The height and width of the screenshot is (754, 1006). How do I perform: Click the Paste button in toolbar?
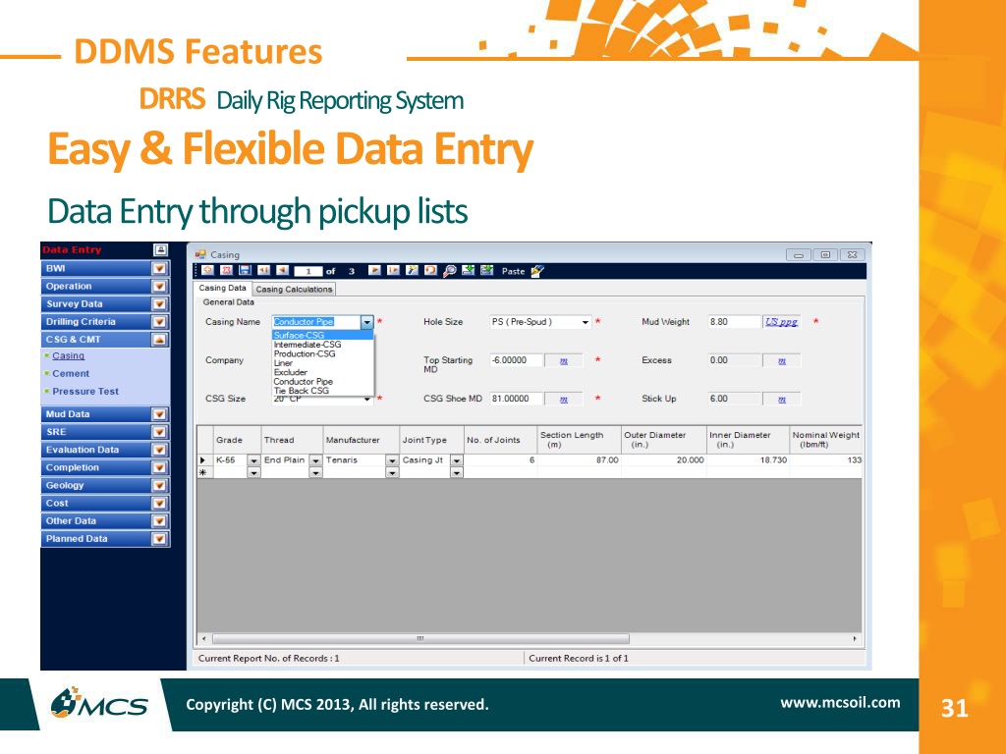click(x=513, y=271)
